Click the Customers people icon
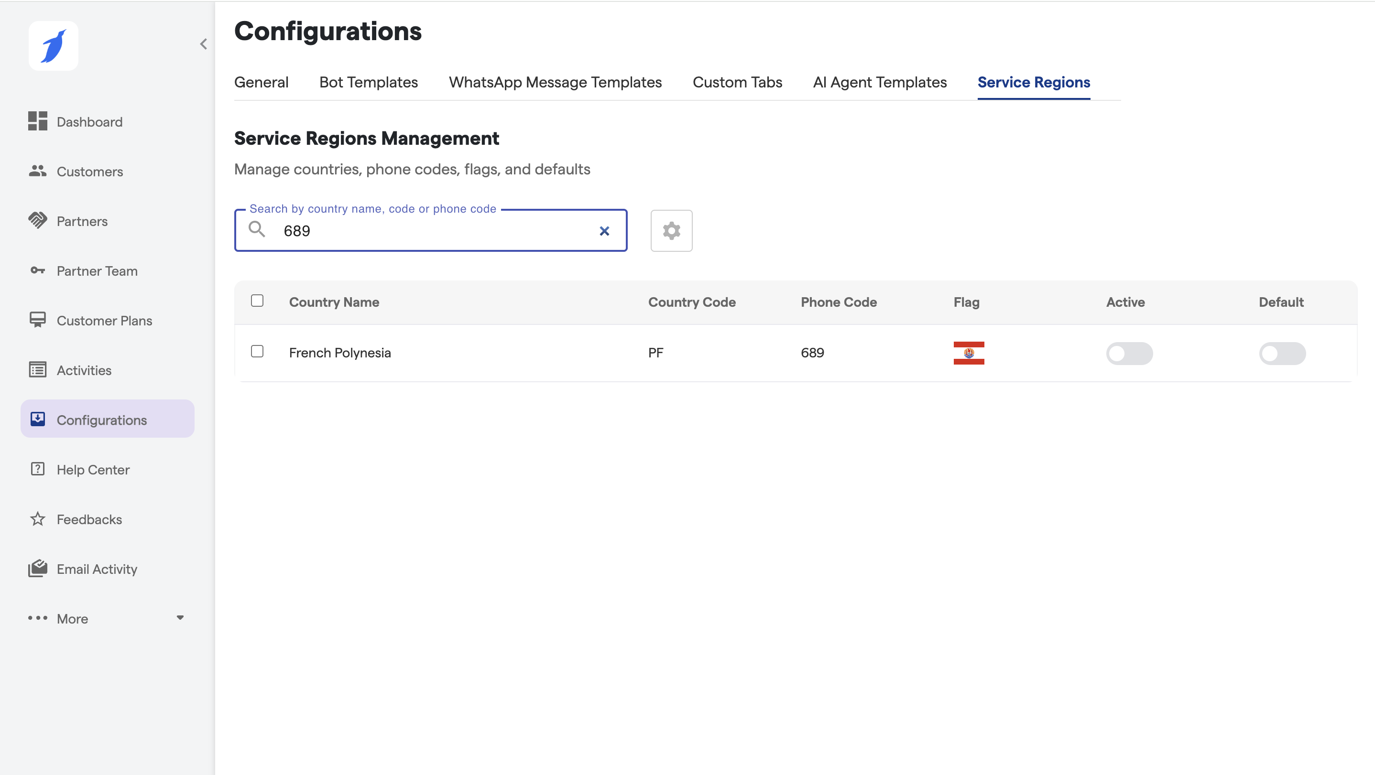 (37, 171)
